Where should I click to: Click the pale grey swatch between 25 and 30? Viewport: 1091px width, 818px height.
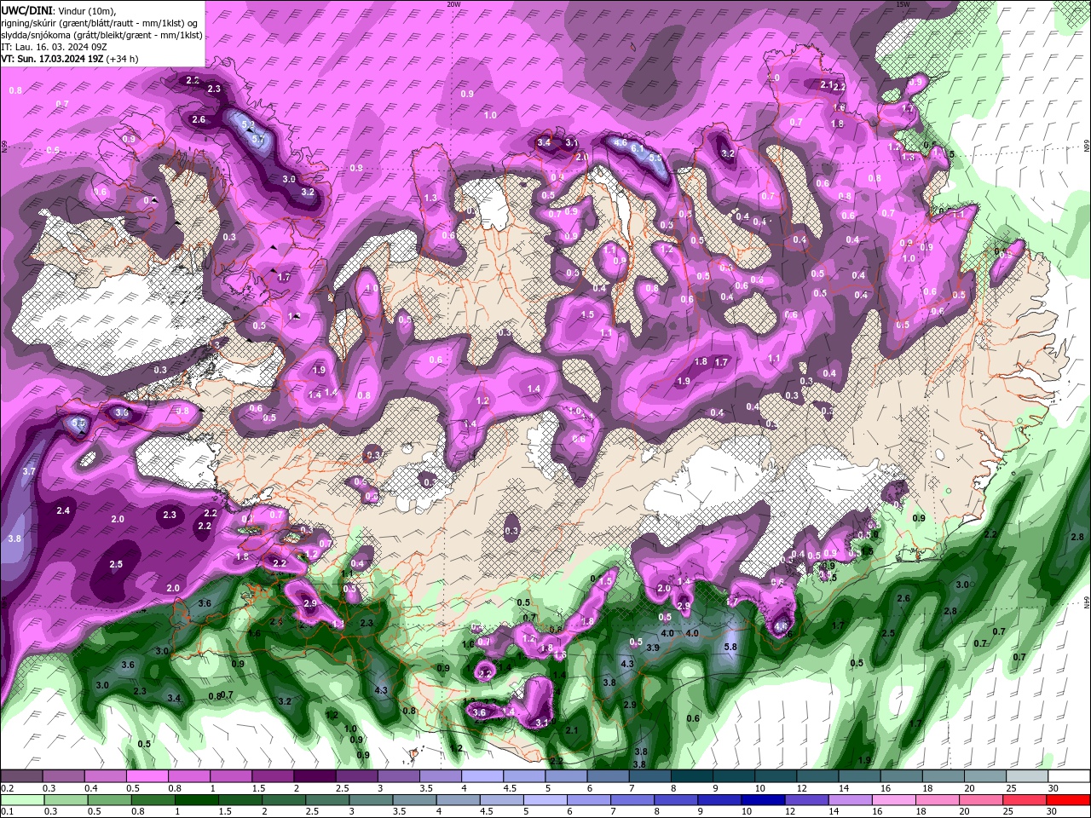coord(1028,776)
